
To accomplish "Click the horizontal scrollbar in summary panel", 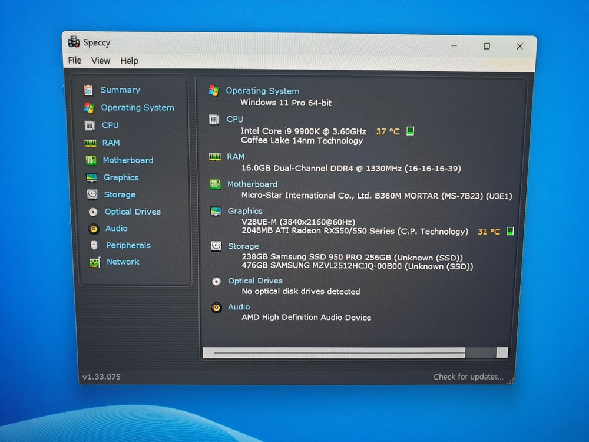I will point(339,352).
